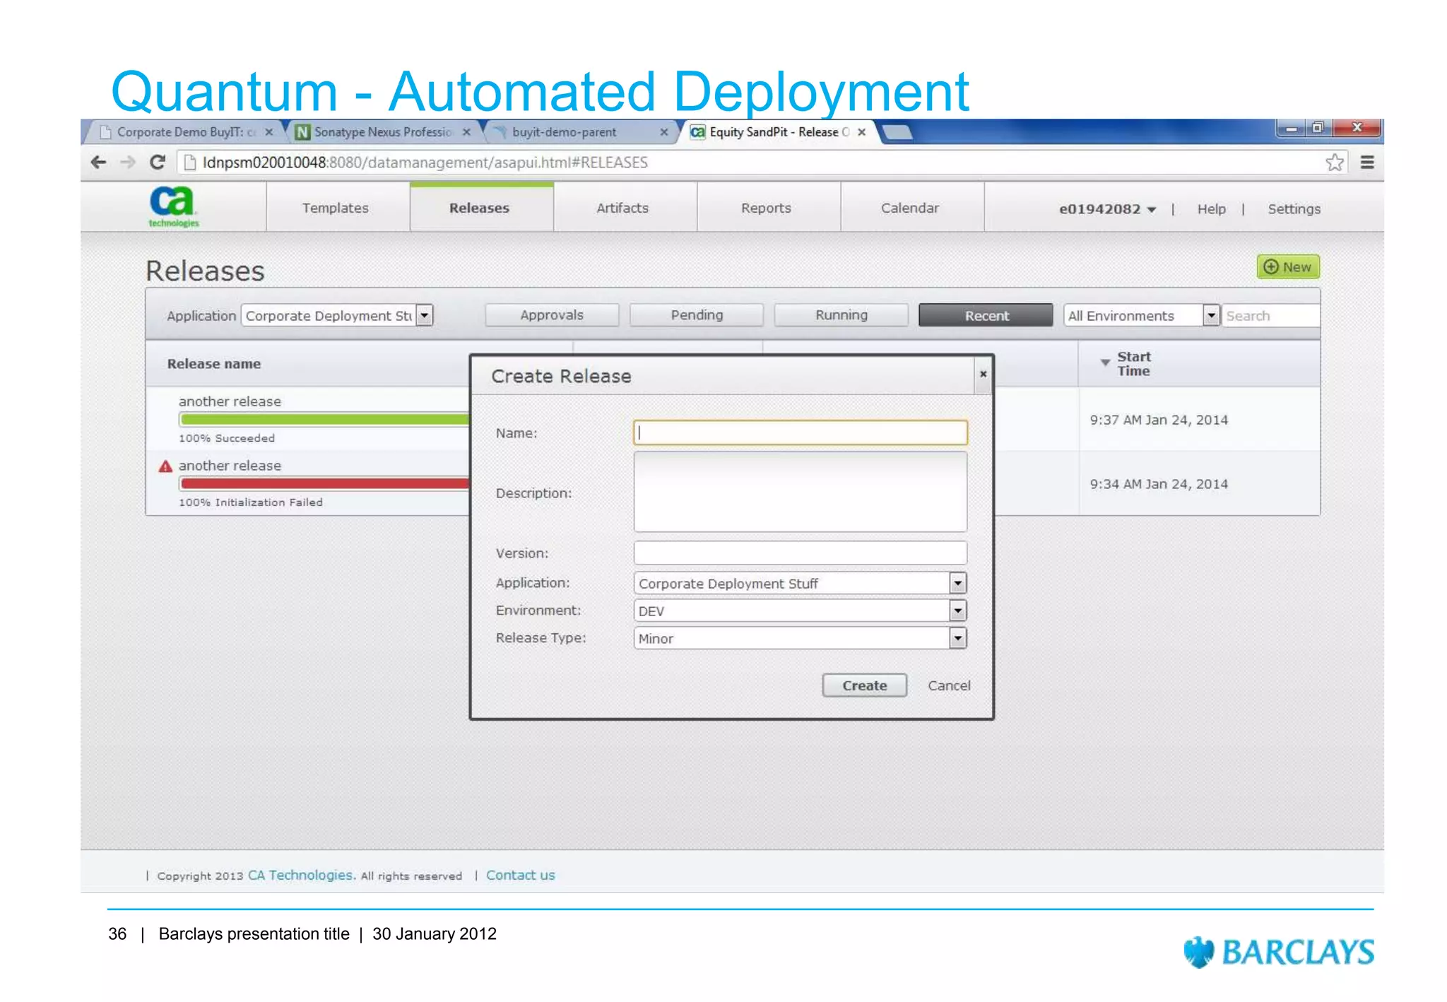Click the Create button
The height and width of the screenshot is (1002, 1447).
[864, 685]
